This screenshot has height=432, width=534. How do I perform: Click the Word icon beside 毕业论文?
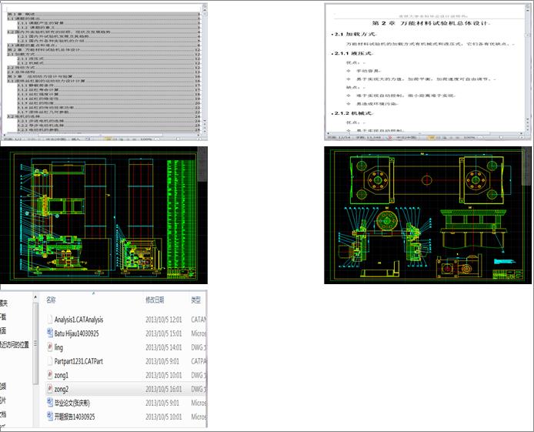50,403
